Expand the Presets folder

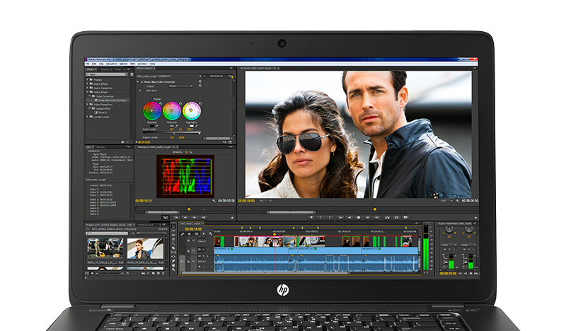click(87, 80)
